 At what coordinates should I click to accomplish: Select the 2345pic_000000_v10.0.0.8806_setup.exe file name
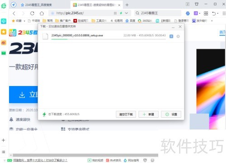(77, 35)
